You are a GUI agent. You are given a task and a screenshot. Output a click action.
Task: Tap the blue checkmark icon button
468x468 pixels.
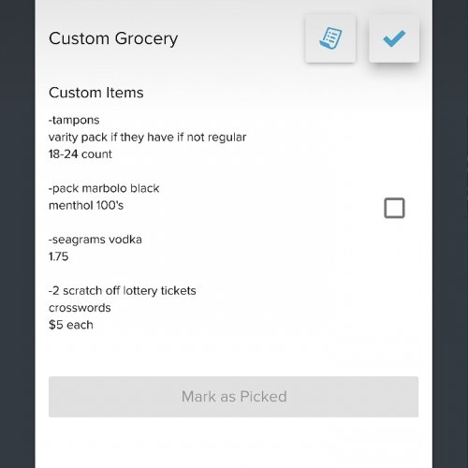point(394,38)
